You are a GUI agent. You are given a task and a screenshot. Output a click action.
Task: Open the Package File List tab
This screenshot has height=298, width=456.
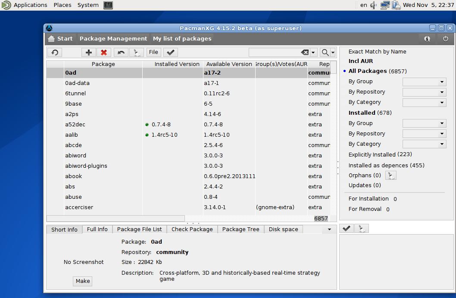click(139, 229)
